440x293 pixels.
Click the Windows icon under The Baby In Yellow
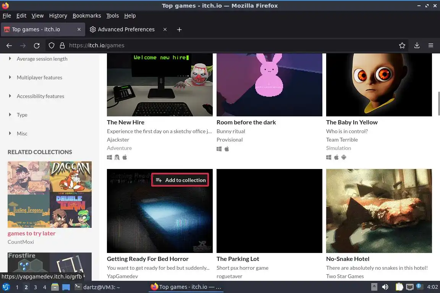click(x=328, y=157)
